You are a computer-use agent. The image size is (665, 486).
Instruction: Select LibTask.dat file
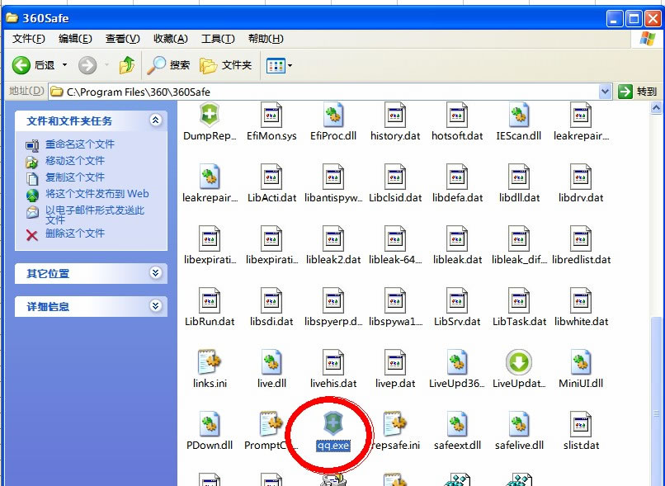click(x=519, y=307)
